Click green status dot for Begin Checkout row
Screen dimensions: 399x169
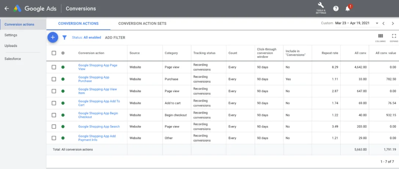point(63,115)
